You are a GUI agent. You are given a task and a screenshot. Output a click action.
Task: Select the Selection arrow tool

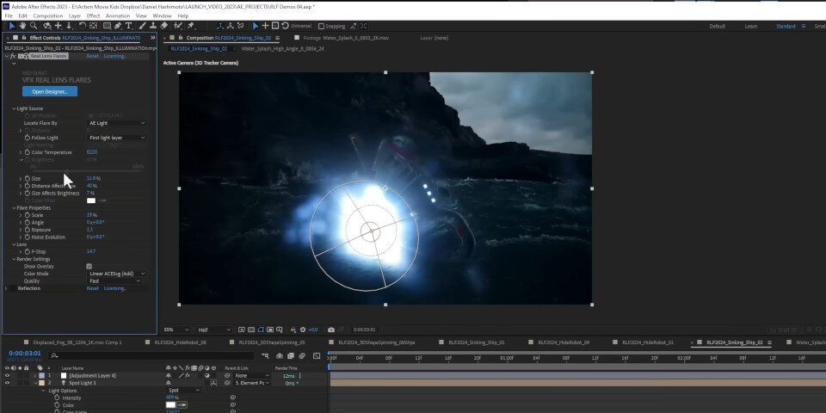pyautogui.click(x=10, y=26)
